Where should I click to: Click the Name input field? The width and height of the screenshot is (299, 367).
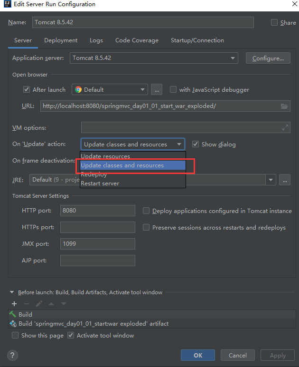143,22
